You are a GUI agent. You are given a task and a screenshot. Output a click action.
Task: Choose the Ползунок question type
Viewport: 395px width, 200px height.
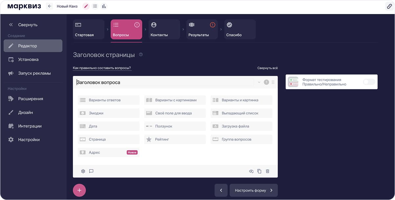click(x=175, y=126)
